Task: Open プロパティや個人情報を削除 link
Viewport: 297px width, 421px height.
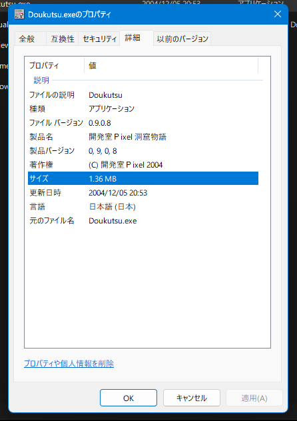Action: 69,363
